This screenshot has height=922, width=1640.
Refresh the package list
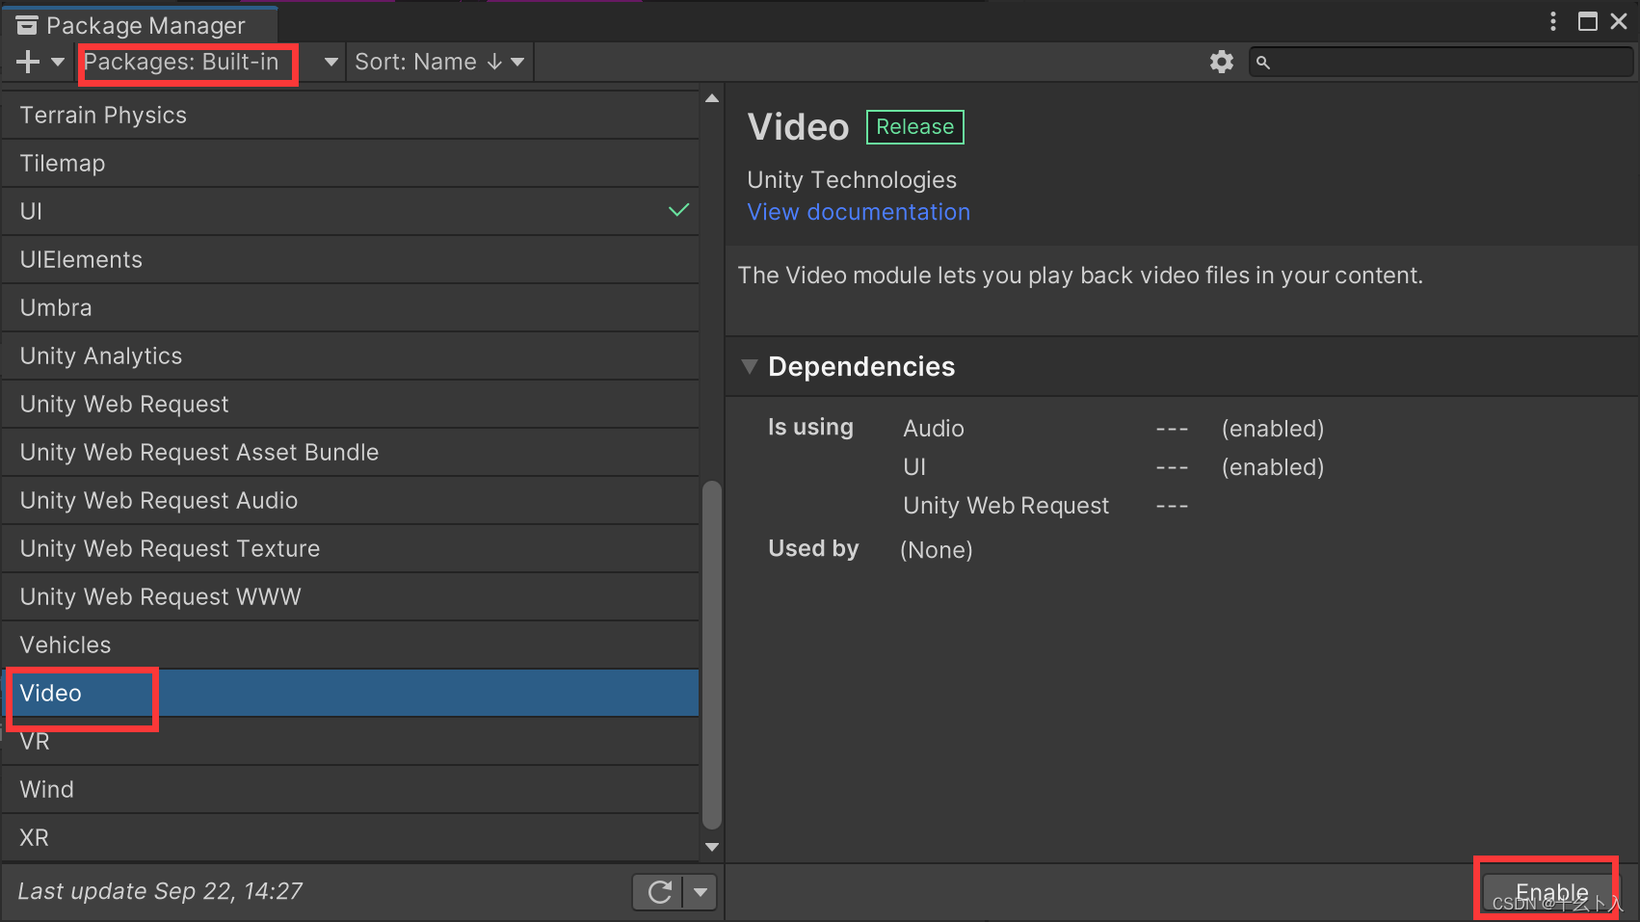[x=659, y=892]
